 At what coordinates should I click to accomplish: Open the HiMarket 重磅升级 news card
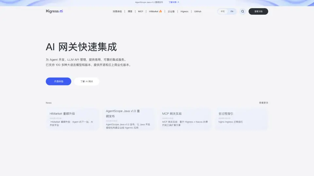(73, 119)
